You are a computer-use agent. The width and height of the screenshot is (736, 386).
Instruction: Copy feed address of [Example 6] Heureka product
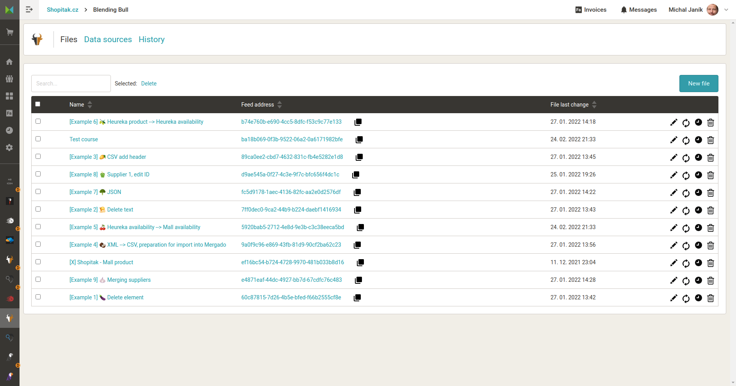point(358,122)
